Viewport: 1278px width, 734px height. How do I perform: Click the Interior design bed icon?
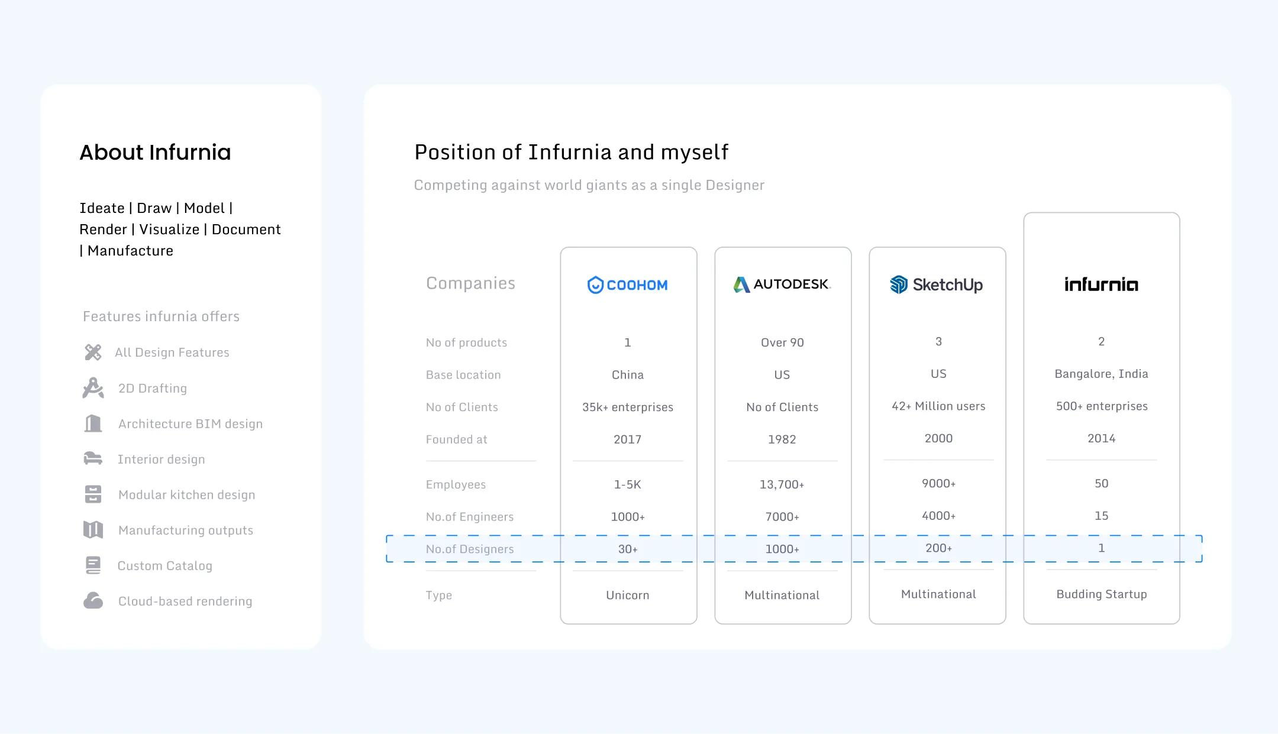(x=93, y=459)
